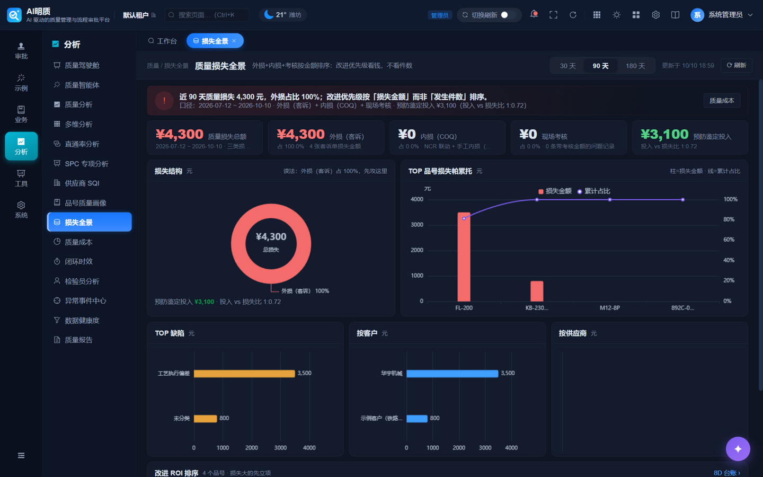Open 异常事件中心 in the sidebar

pos(89,301)
